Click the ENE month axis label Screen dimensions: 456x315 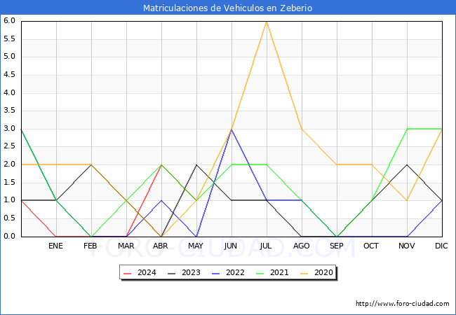click(55, 246)
